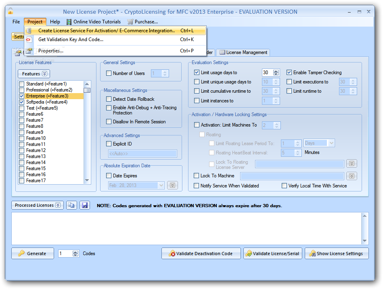
Task: Check the Date Expires option
Action: coord(109,176)
